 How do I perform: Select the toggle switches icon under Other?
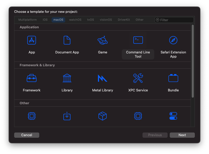click(173, 116)
